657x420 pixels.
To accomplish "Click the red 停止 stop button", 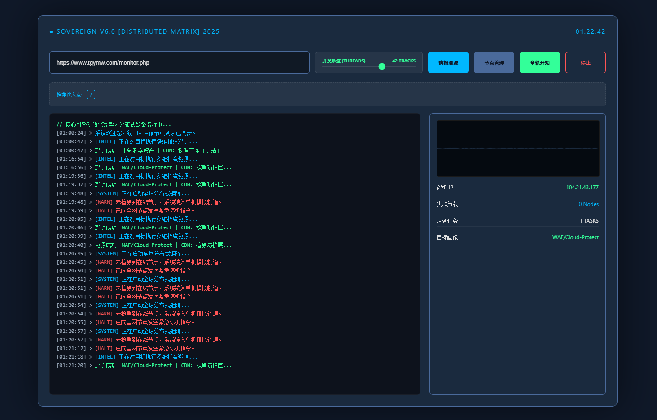I will click(x=585, y=62).
